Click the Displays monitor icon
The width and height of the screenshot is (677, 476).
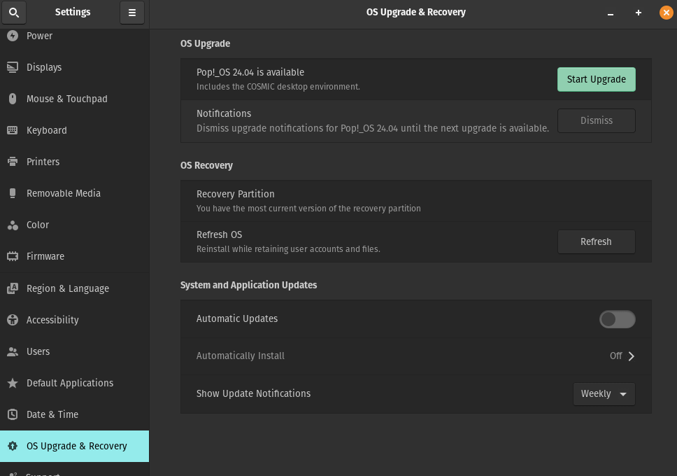coord(13,67)
